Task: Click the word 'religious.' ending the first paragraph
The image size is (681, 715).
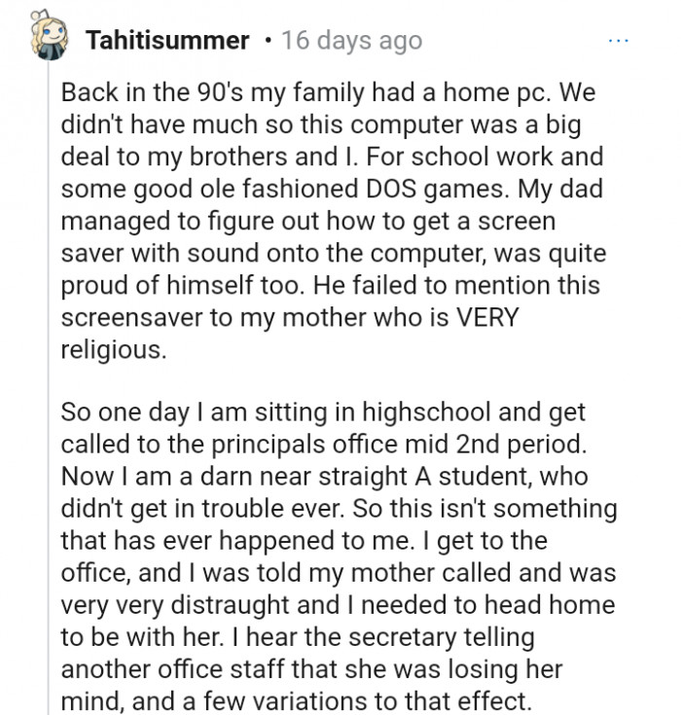Action: click(114, 350)
